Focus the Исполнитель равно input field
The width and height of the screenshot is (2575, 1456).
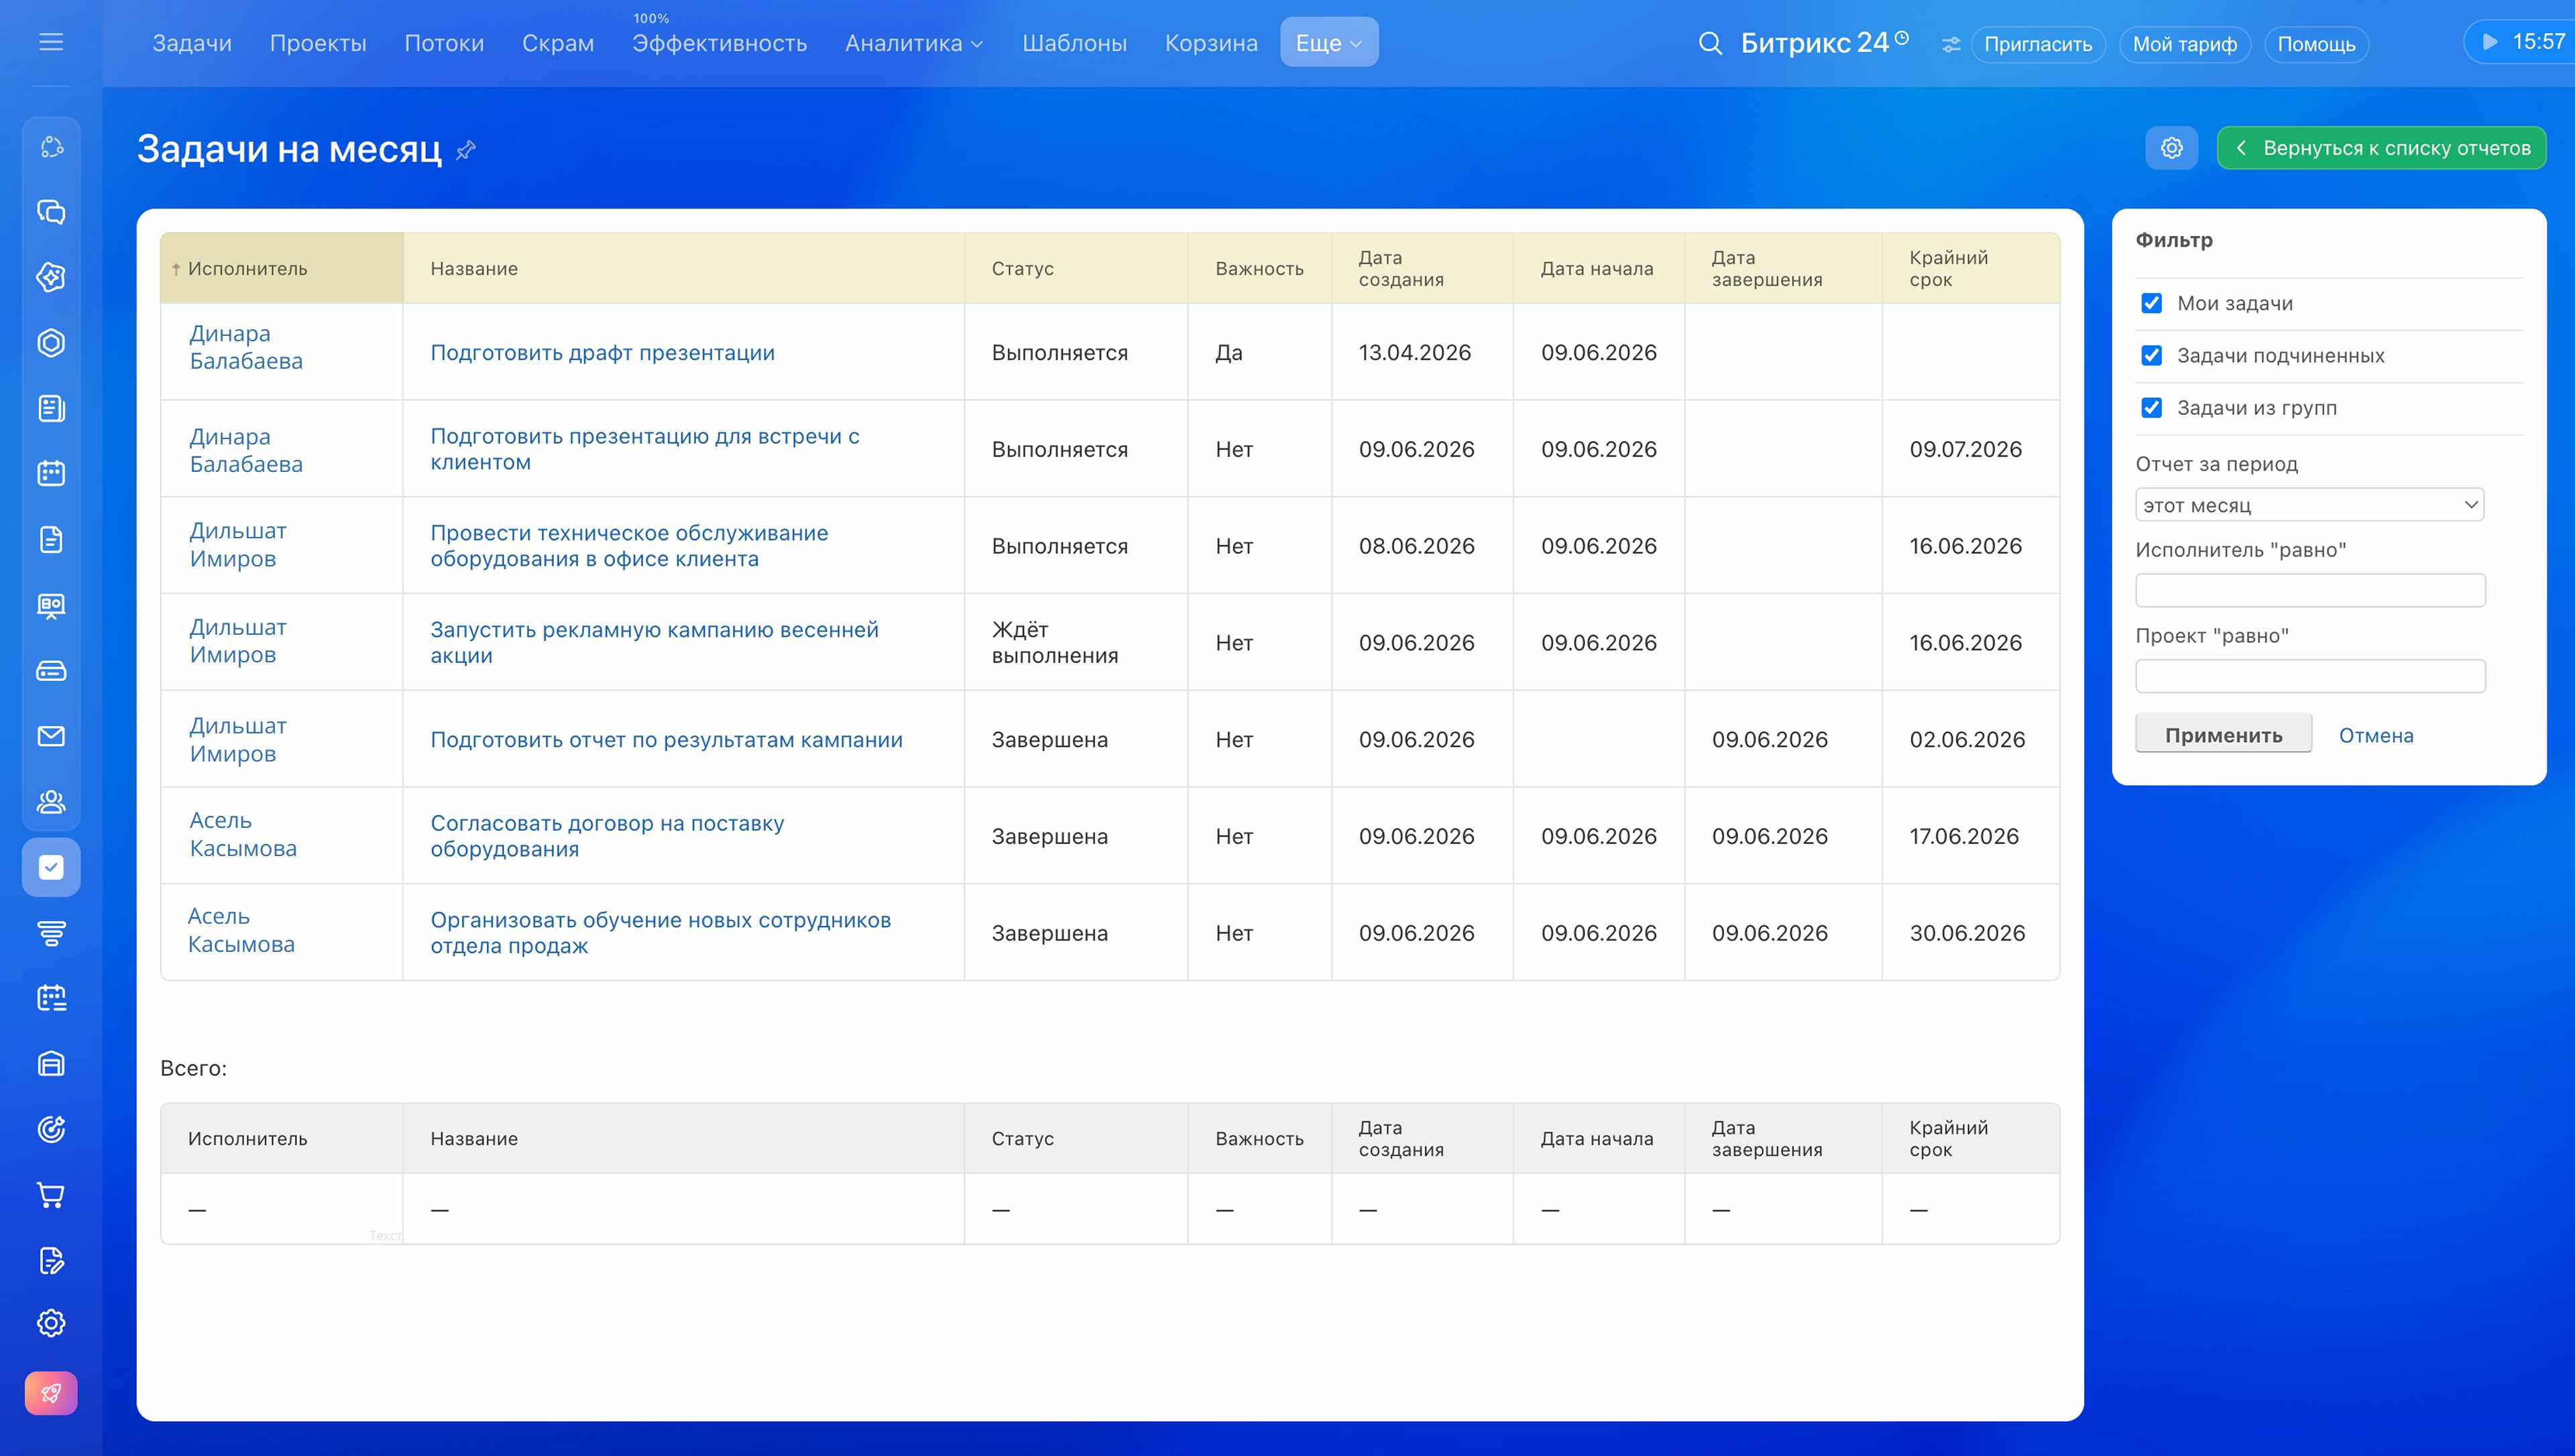[2310, 590]
